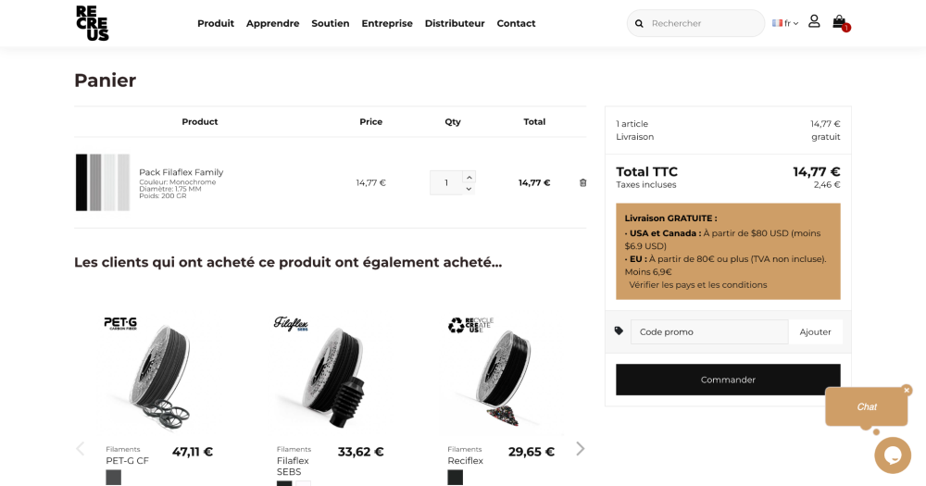This screenshot has width=926, height=486.
Task: Delete Pack Filaflex Family with trash icon
Action: coord(582,182)
